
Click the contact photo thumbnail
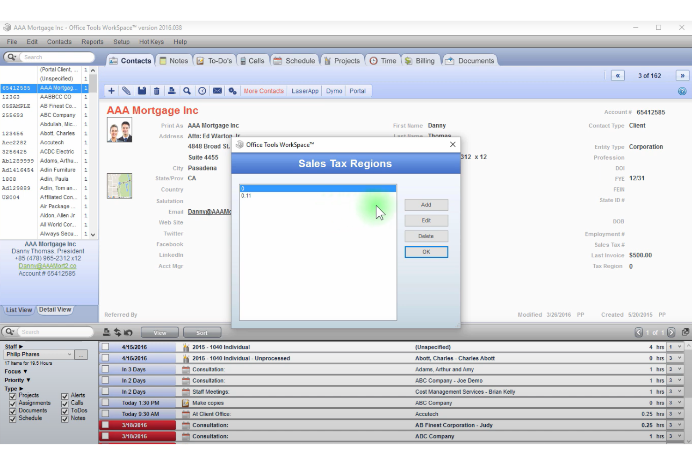click(120, 130)
